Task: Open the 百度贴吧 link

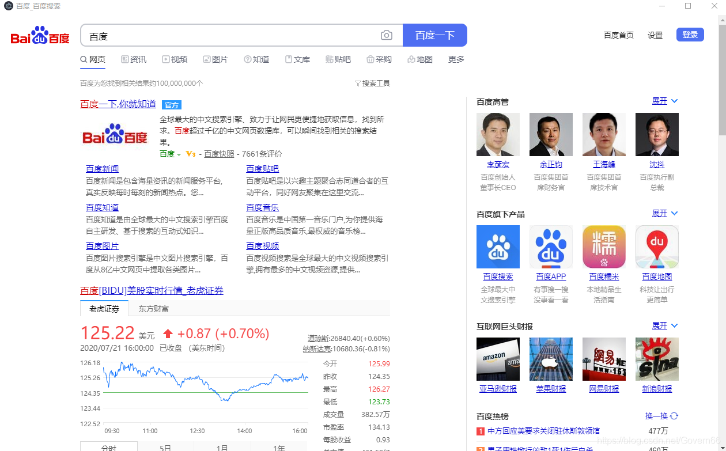Action: [x=262, y=168]
